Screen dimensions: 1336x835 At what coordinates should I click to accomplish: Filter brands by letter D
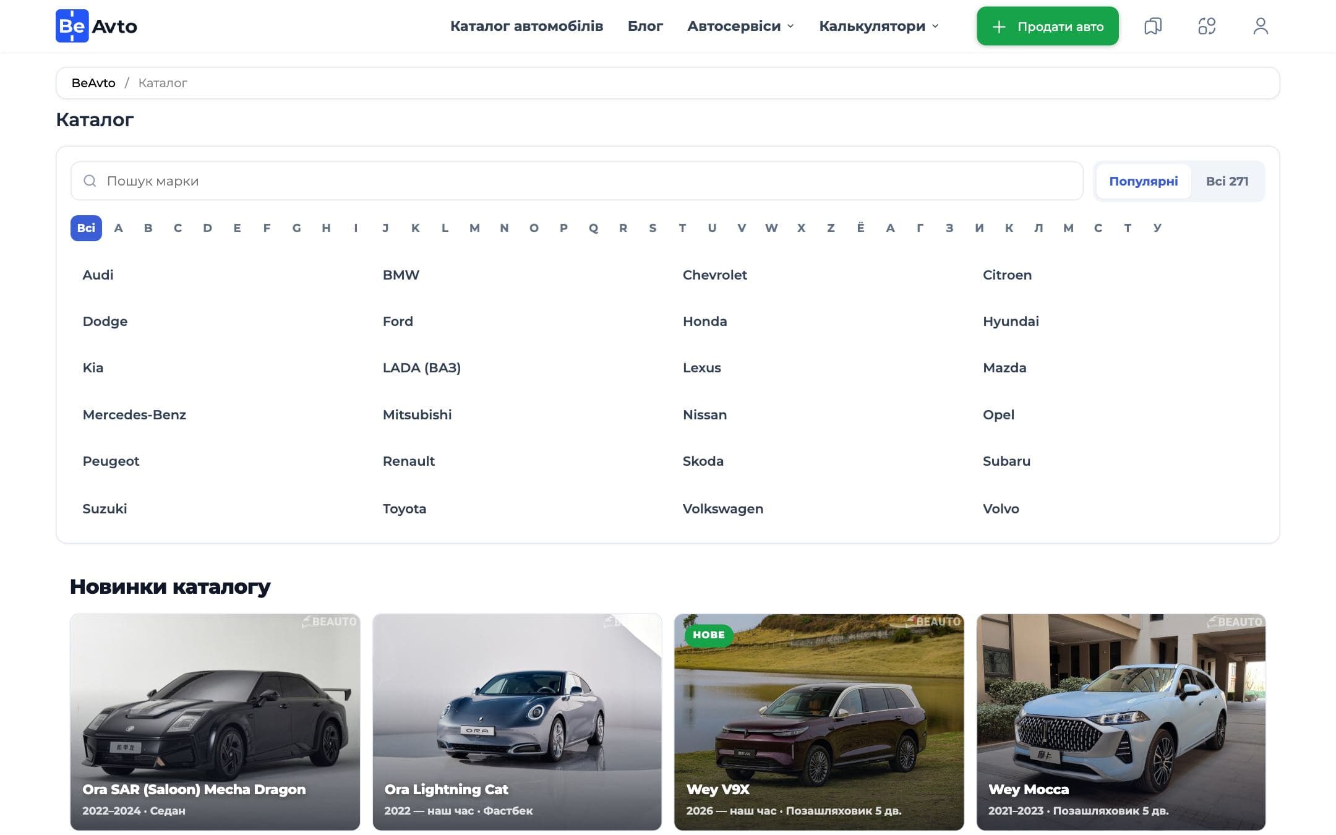pyautogui.click(x=208, y=228)
